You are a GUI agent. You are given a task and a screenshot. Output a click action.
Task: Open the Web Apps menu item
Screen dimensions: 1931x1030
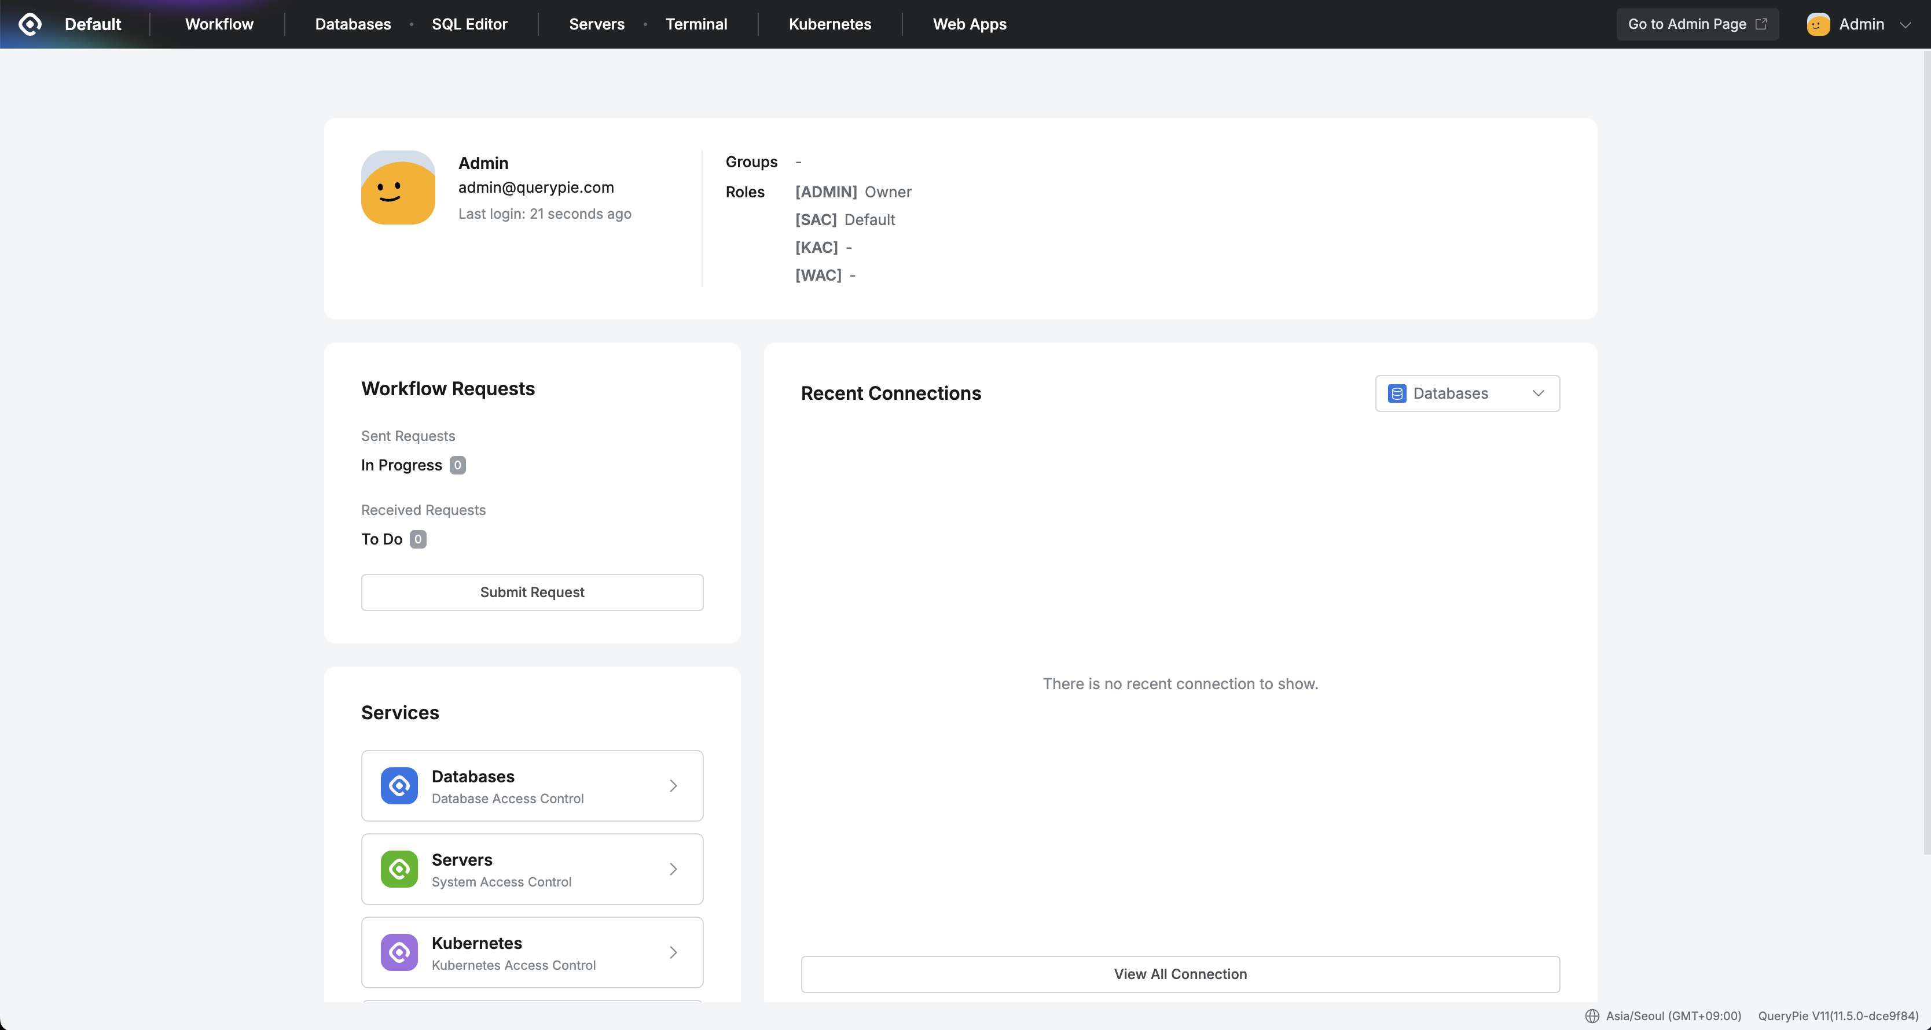[x=969, y=24]
